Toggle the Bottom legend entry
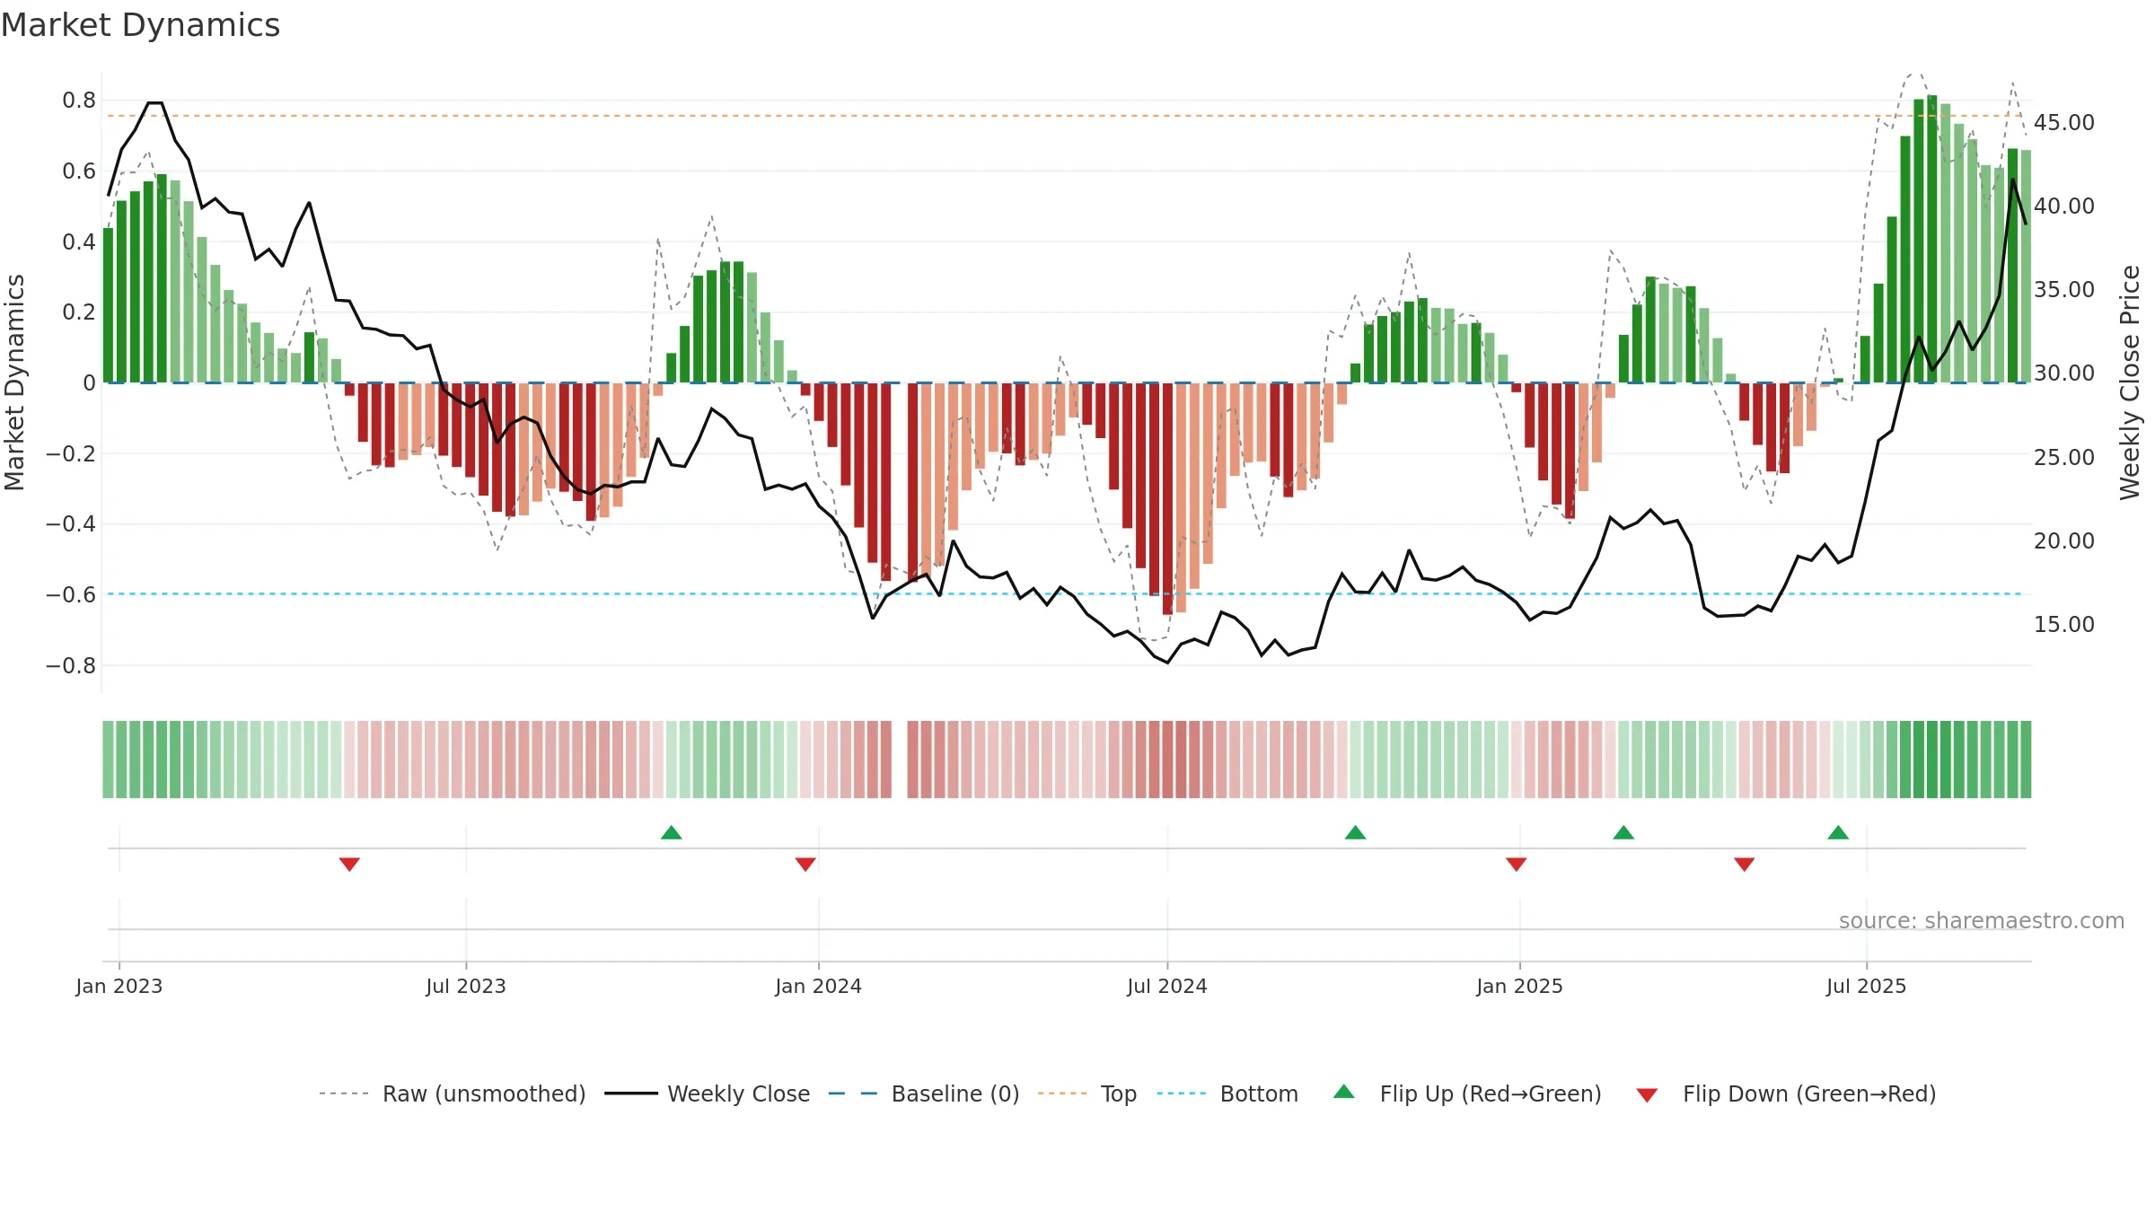The width and height of the screenshot is (2155, 1212). [x=1228, y=1093]
